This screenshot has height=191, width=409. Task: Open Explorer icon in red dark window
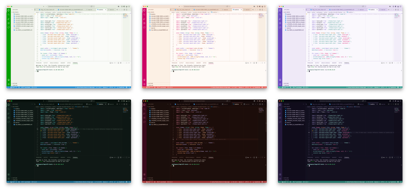145,105
